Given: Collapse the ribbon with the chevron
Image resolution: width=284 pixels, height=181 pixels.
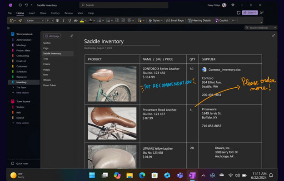Looking at the screenshot, I should coord(261,23).
